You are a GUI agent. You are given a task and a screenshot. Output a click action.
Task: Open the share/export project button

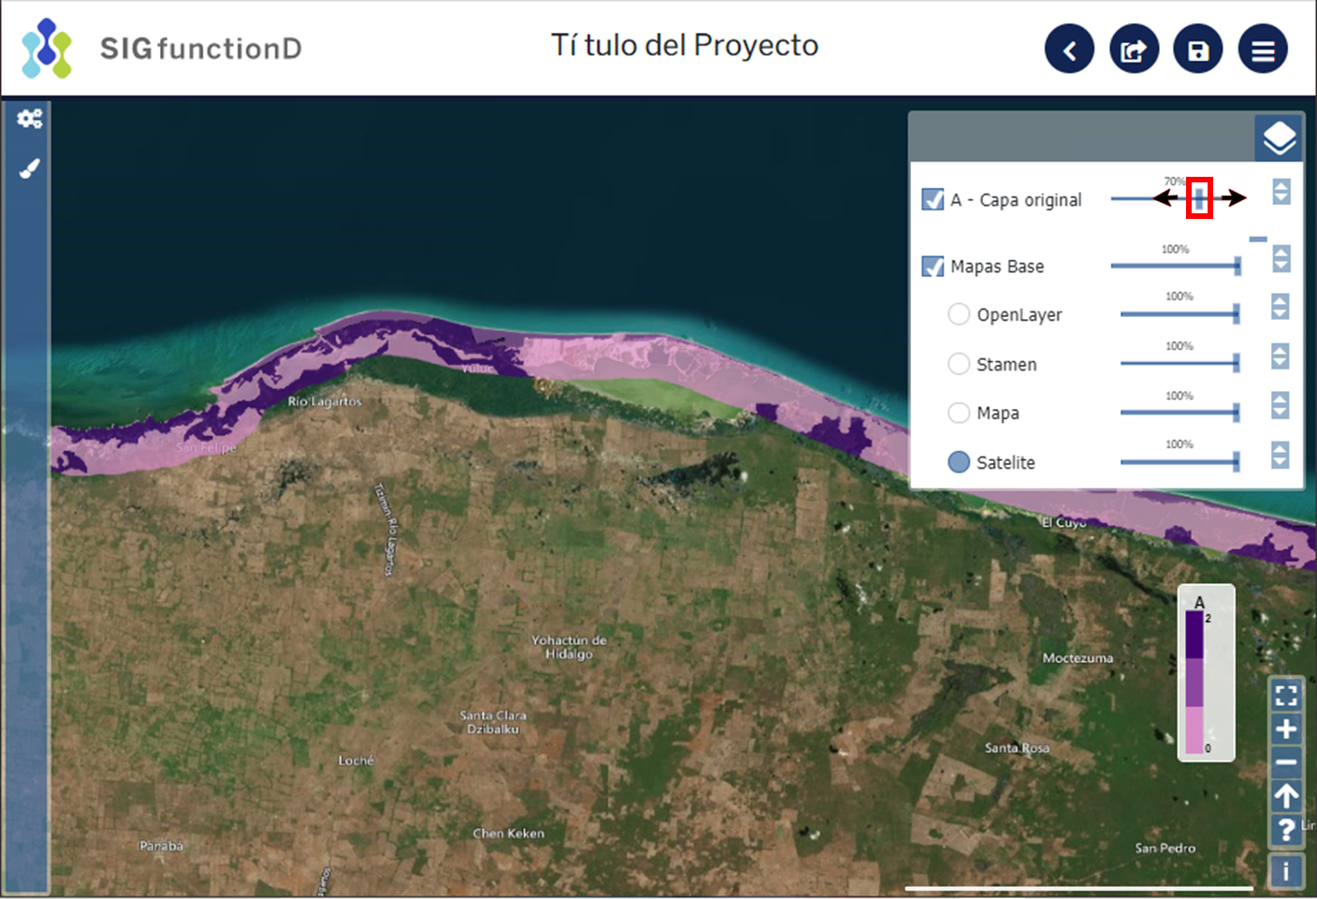(1134, 49)
